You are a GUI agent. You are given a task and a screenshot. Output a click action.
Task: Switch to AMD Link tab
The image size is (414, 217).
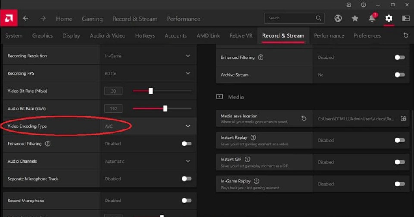pos(208,36)
